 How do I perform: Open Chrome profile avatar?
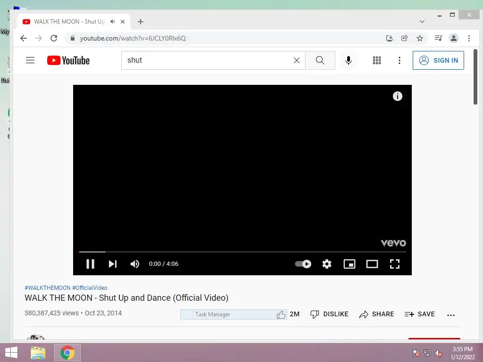pyautogui.click(x=453, y=38)
